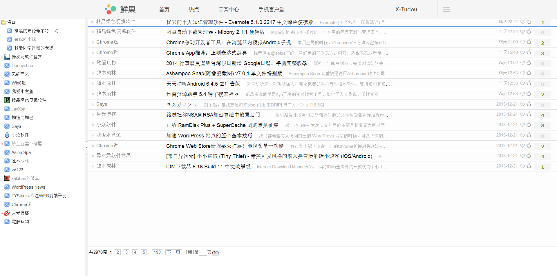Collapse the sidebar using the divider arrow
Image resolution: width=557 pixels, height=276 pixels.
(86, 148)
